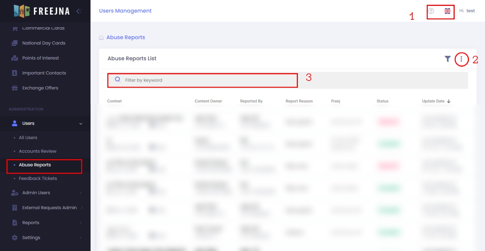
Task: Go to Accounts Review page
Action: (x=37, y=151)
